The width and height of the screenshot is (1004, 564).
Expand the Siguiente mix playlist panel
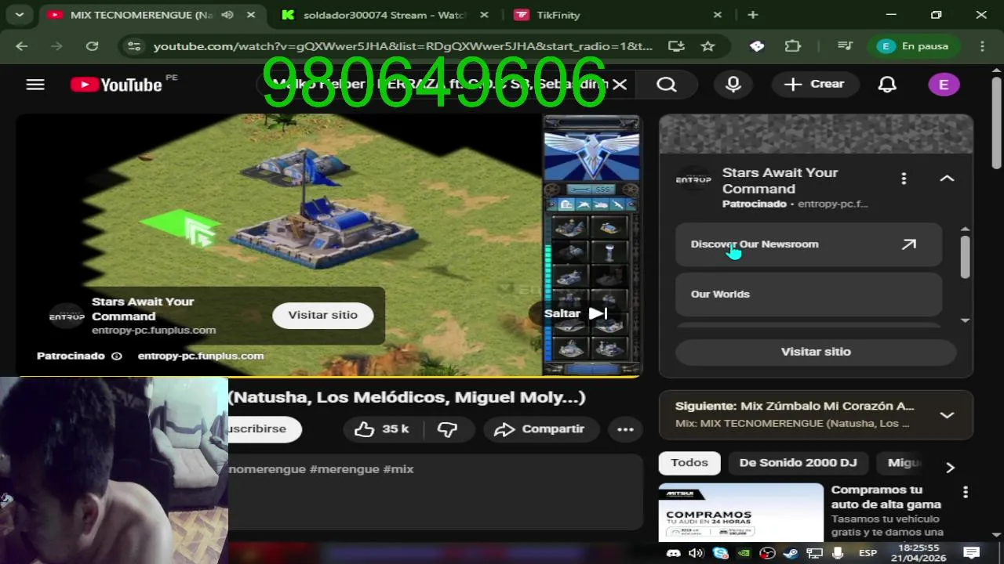pyautogui.click(x=947, y=415)
